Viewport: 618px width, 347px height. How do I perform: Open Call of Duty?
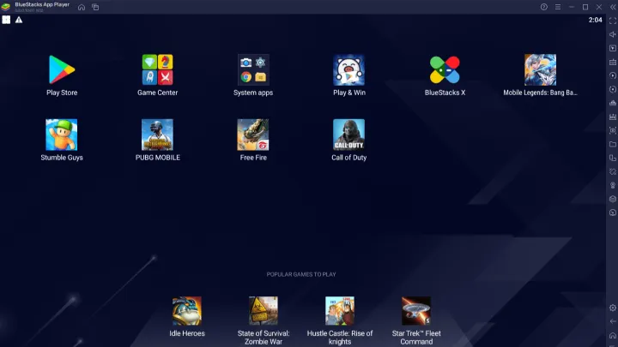pyautogui.click(x=349, y=135)
